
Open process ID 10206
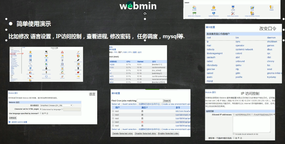(112, 65)
